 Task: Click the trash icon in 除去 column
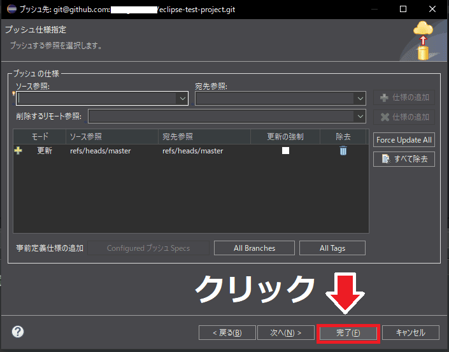click(x=343, y=151)
